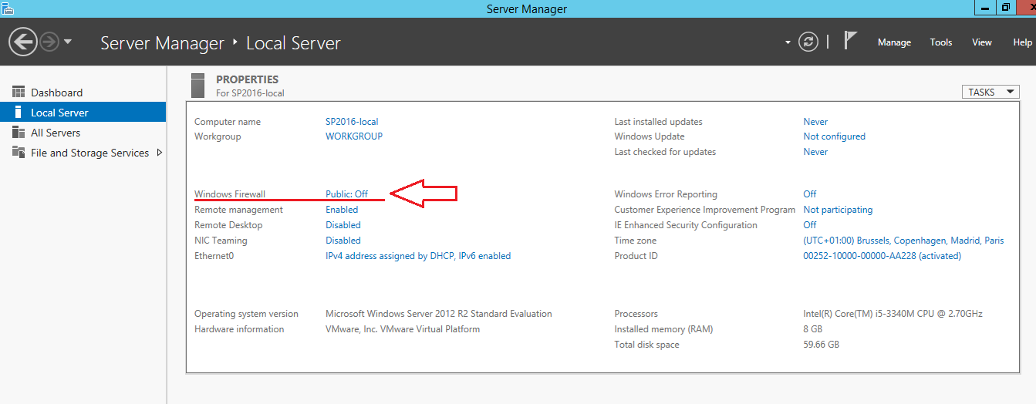Open the navigation history dropdown arrow
The height and width of the screenshot is (404, 1036).
[x=68, y=42]
